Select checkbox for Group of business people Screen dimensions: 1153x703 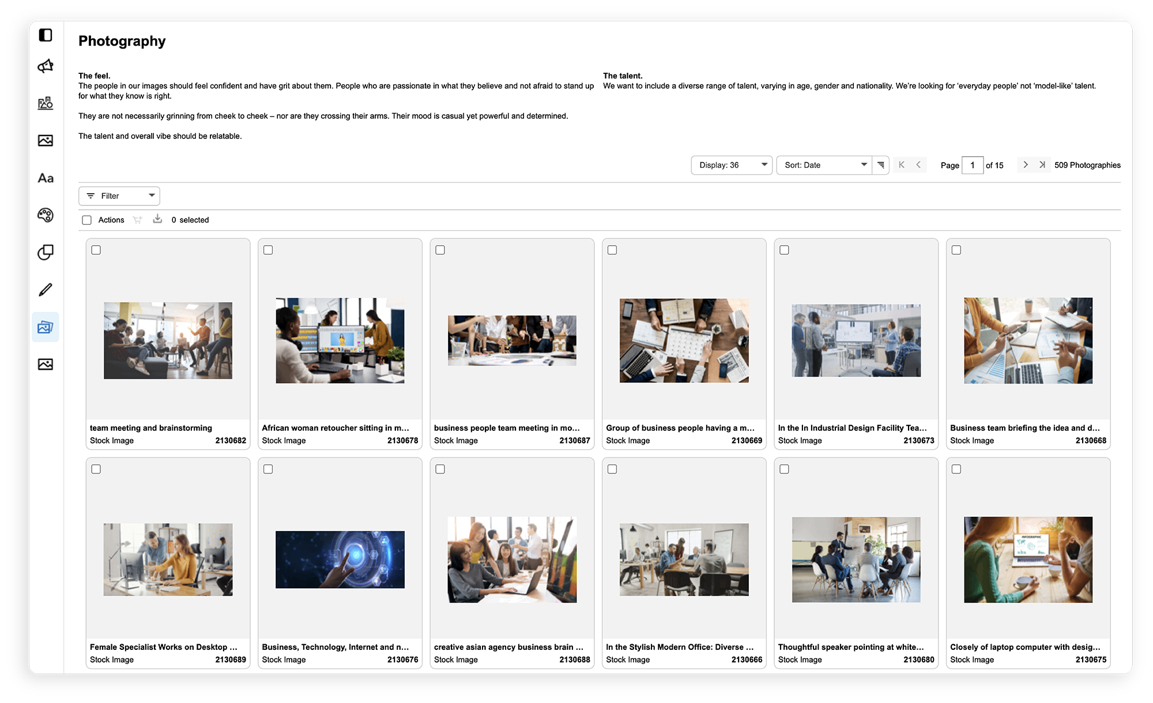612,250
